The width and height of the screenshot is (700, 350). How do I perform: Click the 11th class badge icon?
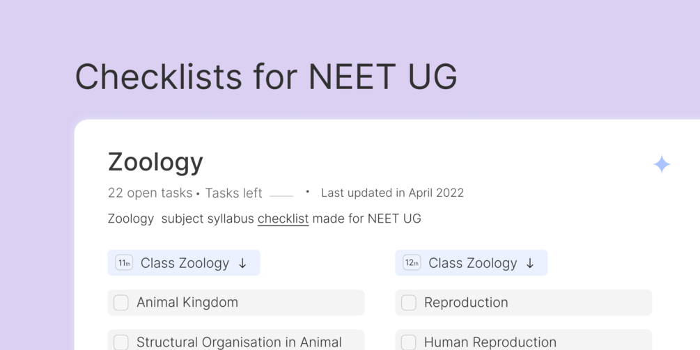coord(124,263)
